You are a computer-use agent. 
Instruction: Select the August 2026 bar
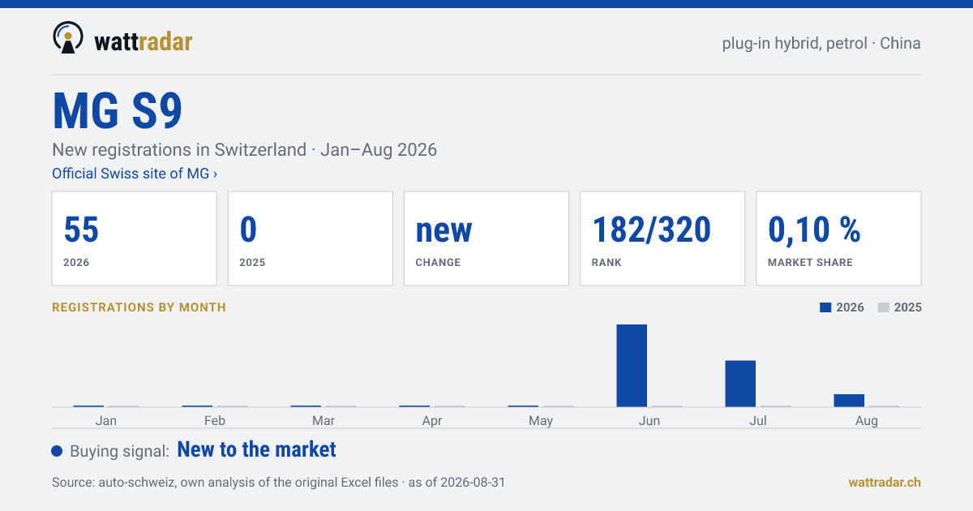(849, 400)
